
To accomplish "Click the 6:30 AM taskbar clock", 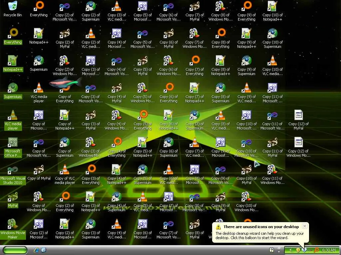I will coord(329,250).
